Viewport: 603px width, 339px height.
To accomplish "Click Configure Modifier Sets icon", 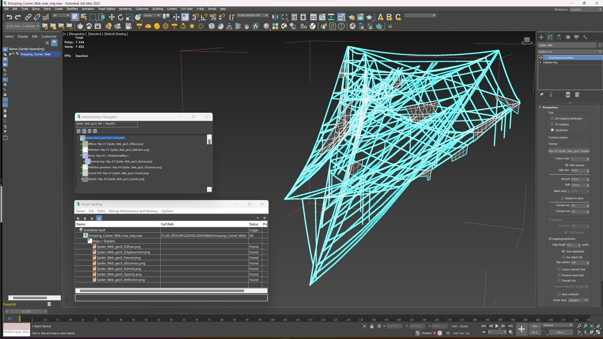I will [577, 94].
